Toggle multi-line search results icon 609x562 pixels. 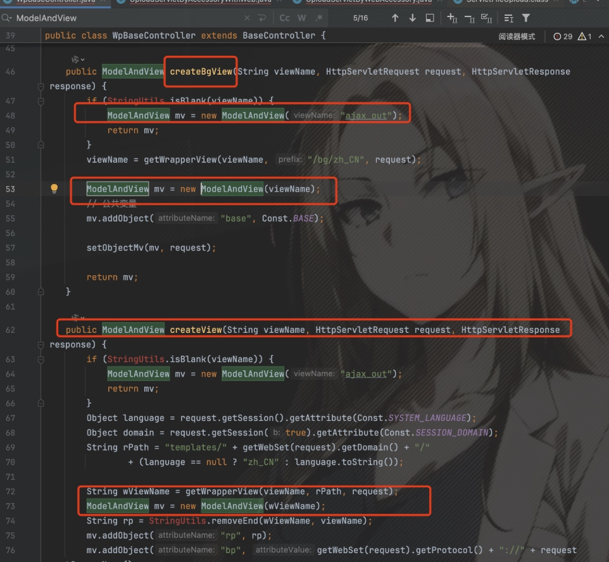[508, 18]
